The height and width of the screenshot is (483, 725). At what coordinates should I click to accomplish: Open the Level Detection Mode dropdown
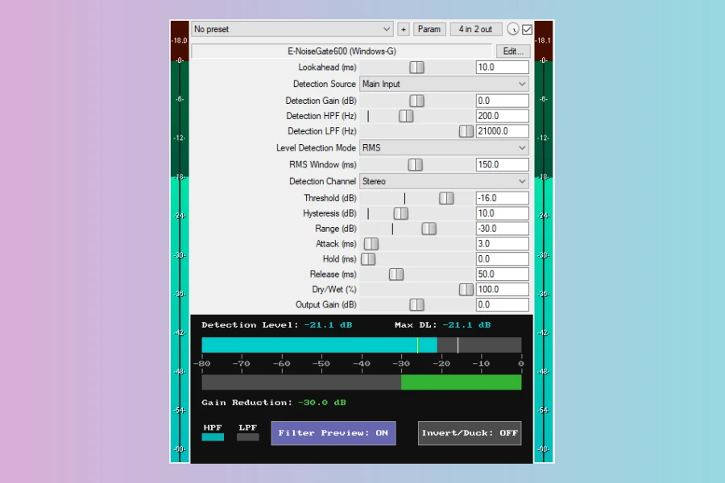click(x=444, y=148)
